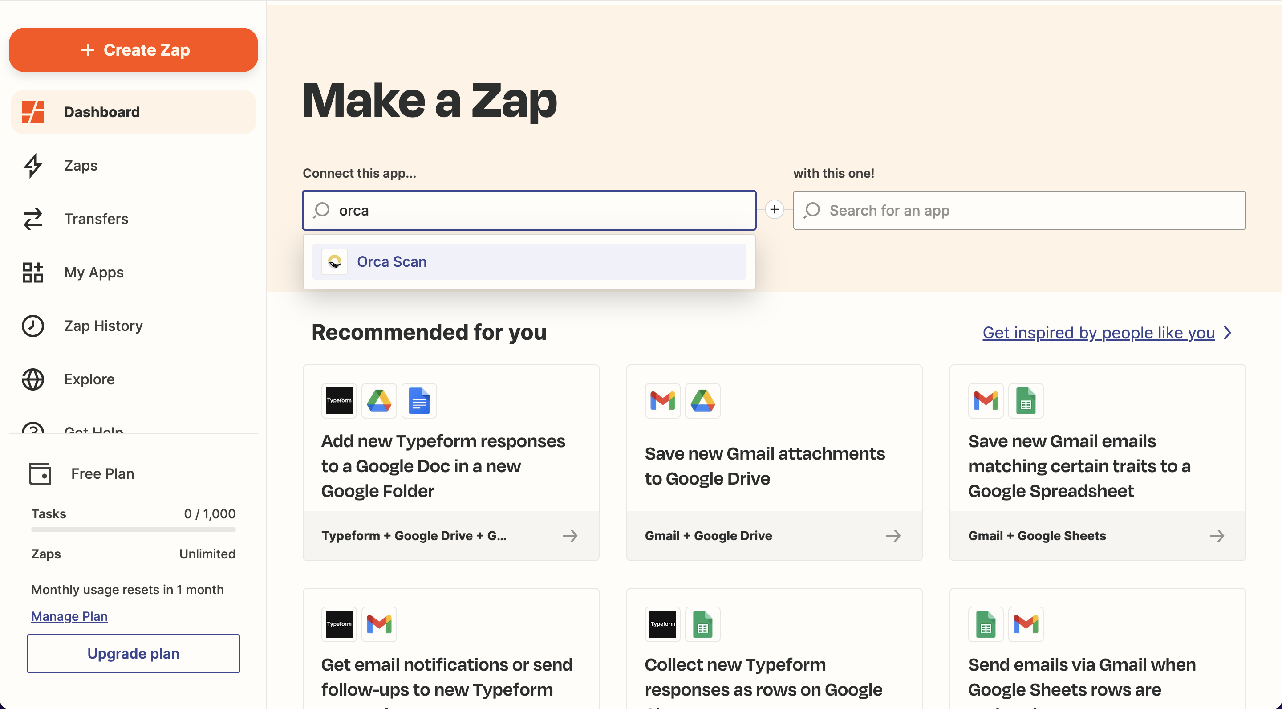
Task: Click the Orca Scan app logo
Action: click(334, 262)
